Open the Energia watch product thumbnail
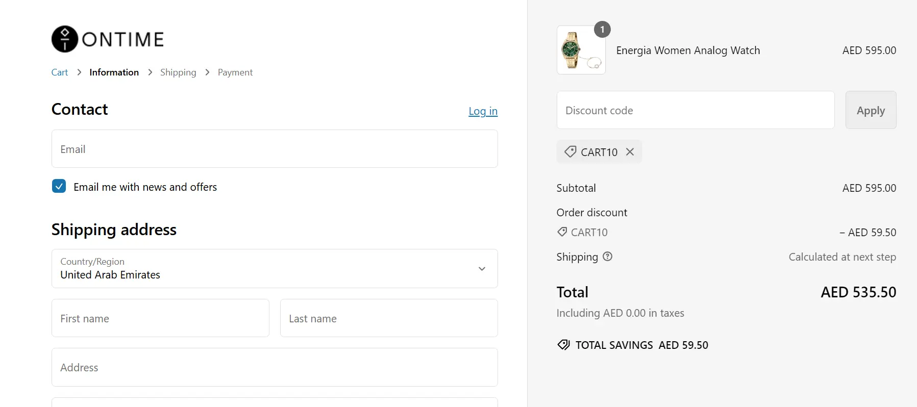This screenshot has height=407, width=917. (581, 50)
